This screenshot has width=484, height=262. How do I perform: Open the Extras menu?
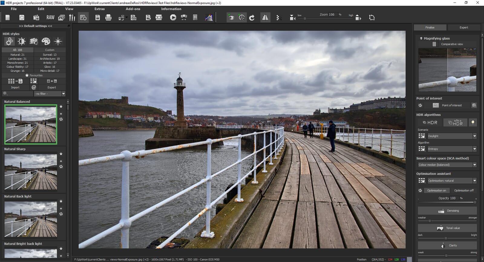click(100, 9)
